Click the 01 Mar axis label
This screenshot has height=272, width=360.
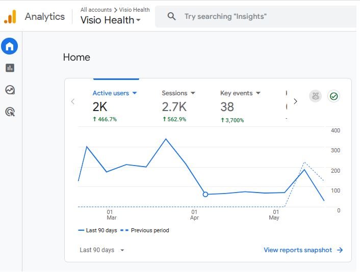[x=111, y=215]
